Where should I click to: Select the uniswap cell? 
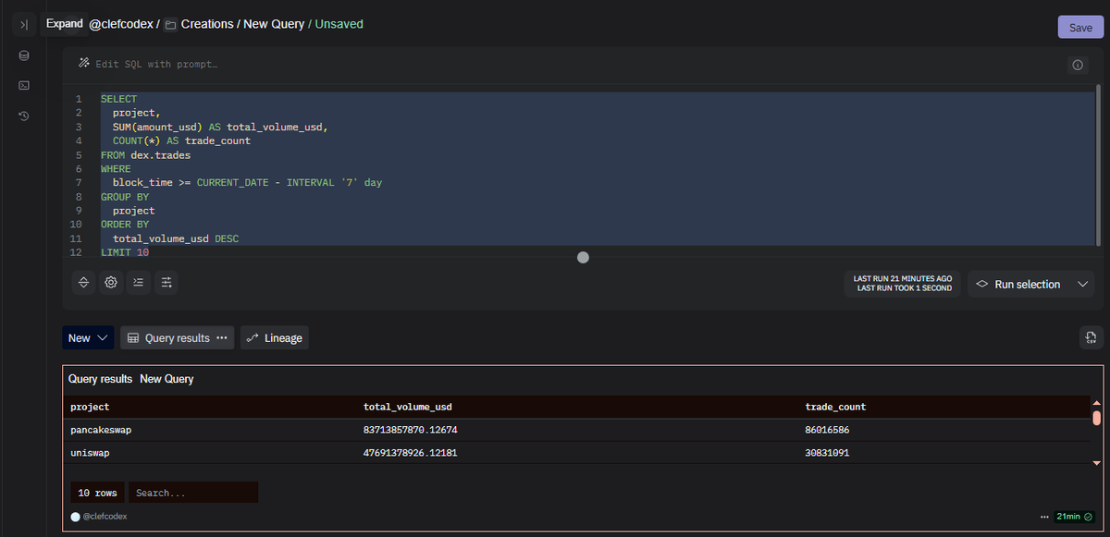(x=91, y=453)
